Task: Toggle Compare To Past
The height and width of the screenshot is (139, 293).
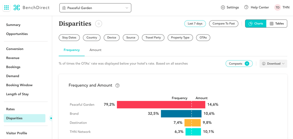Action: [224, 24]
